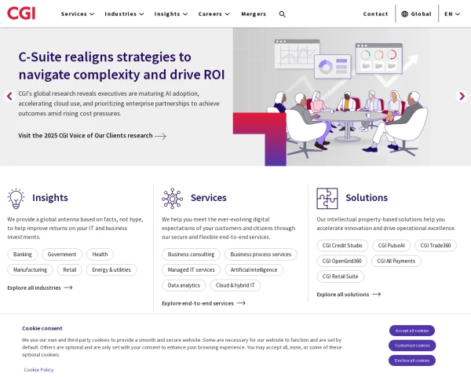Open Managed IT services tag
This screenshot has width=471, height=377.
pos(191,269)
